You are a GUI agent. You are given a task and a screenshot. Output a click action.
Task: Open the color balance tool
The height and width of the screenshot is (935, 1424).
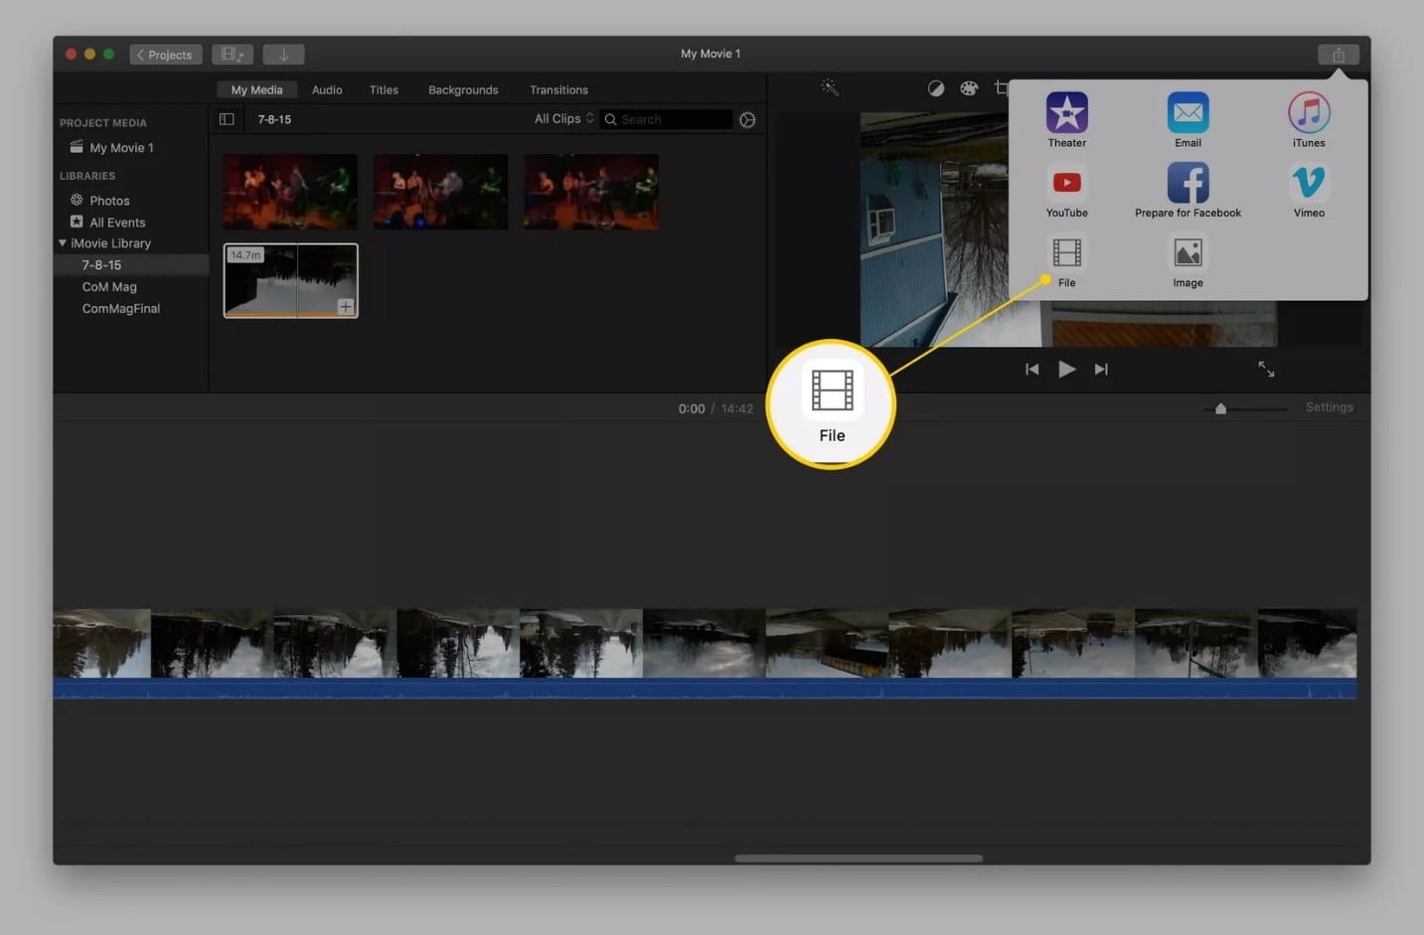pyautogui.click(x=935, y=87)
